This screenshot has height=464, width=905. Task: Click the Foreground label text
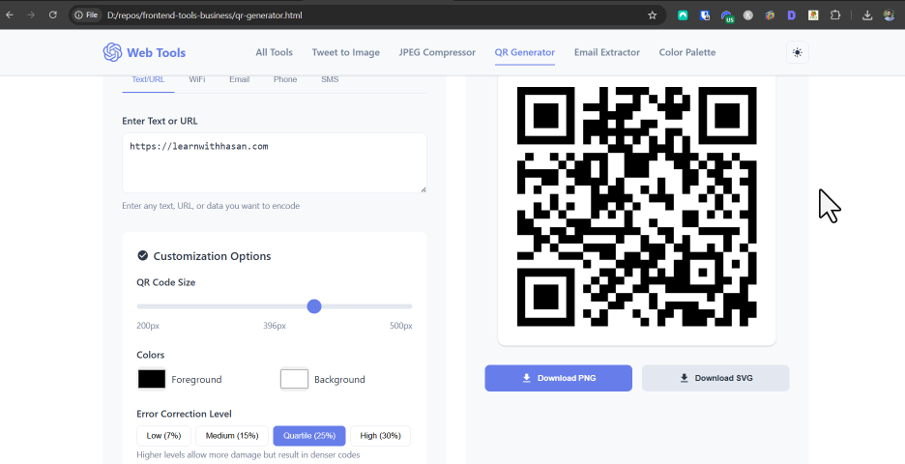pyautogui.click(x=196, y=380)
